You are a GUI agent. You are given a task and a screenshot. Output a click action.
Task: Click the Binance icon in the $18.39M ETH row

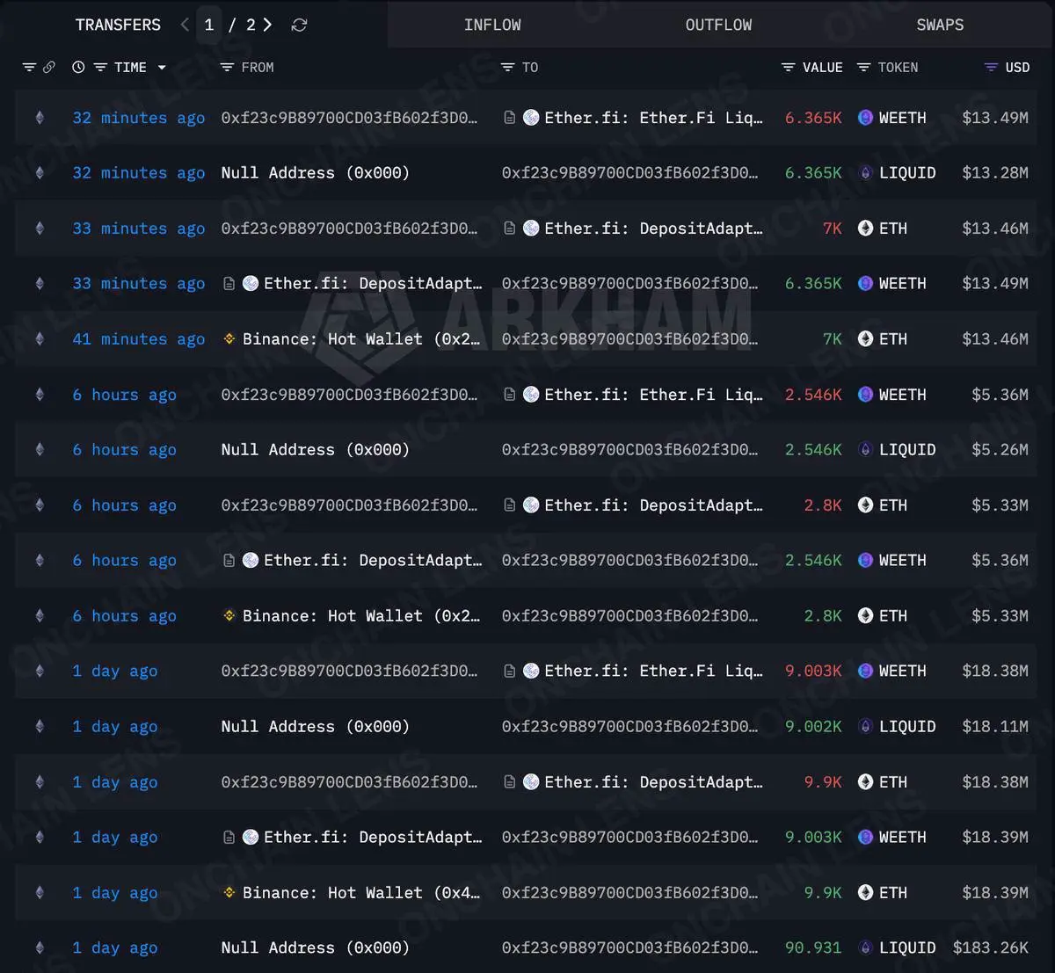click(x=229, y=892)
